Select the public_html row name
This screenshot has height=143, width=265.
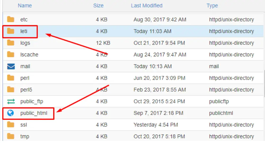click(34, 113)
